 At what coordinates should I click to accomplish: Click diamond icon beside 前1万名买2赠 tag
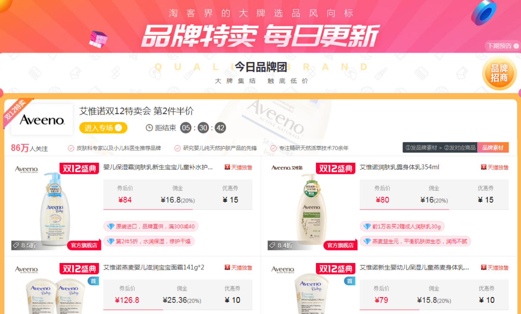[367, 226]
